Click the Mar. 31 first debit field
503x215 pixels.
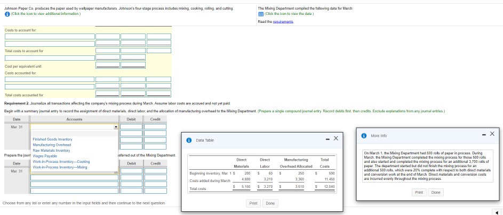[x=131, y=127]
